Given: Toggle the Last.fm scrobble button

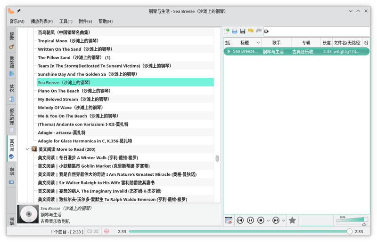Looking at the screenshot, I should coord(107,232).
